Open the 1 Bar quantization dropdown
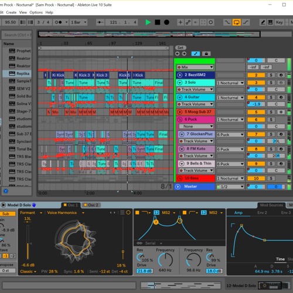 pyautogui.click(x=79, y=22)
